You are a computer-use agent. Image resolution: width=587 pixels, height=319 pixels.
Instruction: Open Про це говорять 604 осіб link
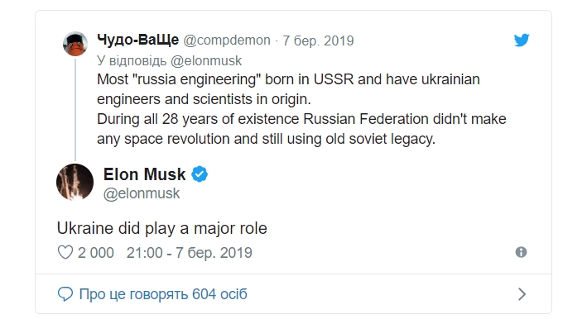click(x=163, y=294)
